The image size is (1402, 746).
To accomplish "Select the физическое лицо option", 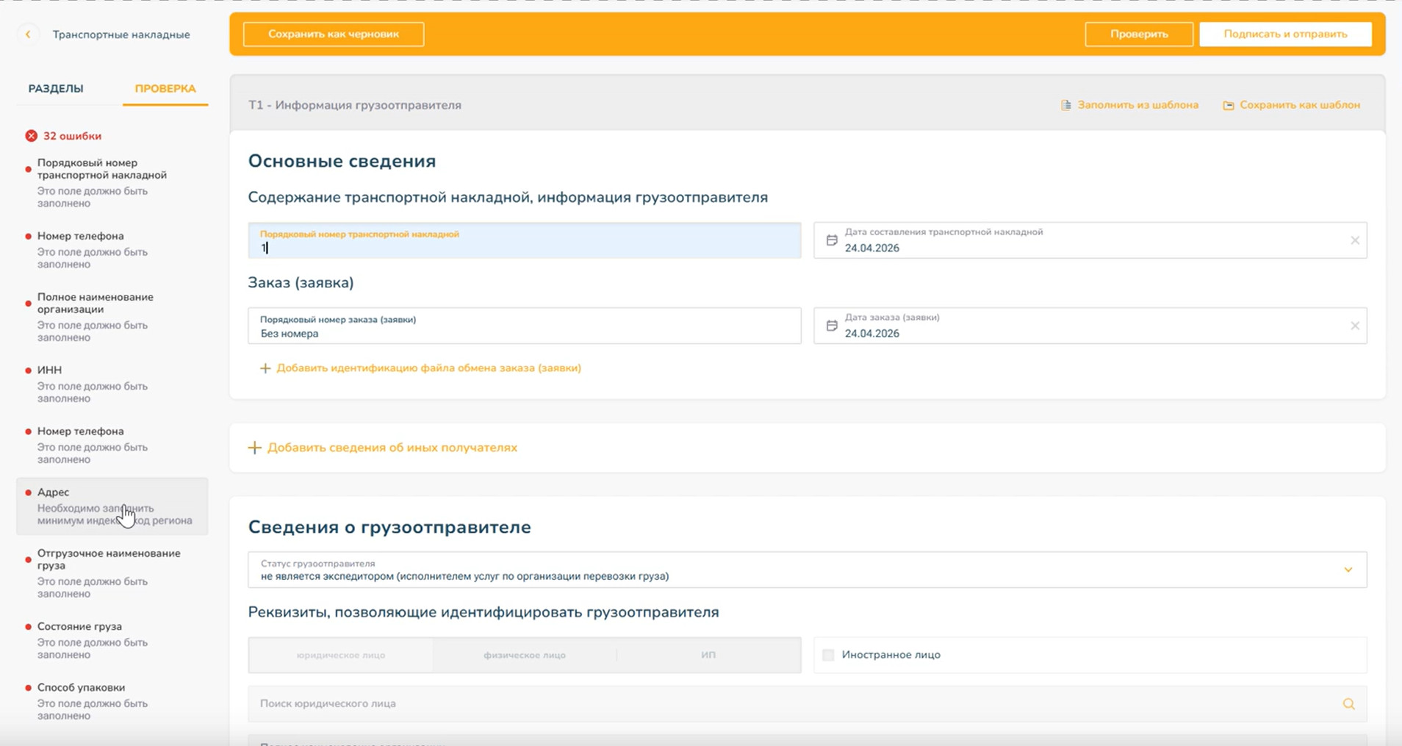I will 525,655.
